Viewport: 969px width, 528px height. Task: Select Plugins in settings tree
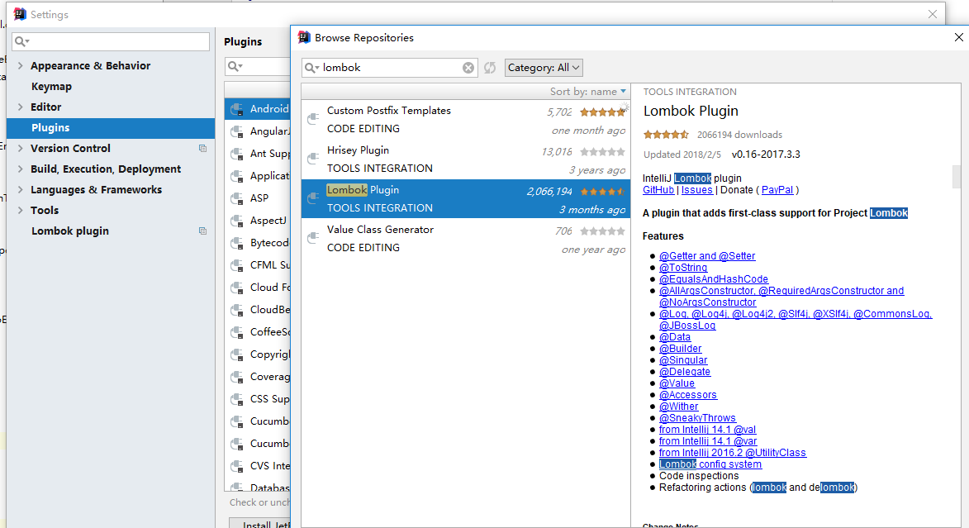coord(111,128)
